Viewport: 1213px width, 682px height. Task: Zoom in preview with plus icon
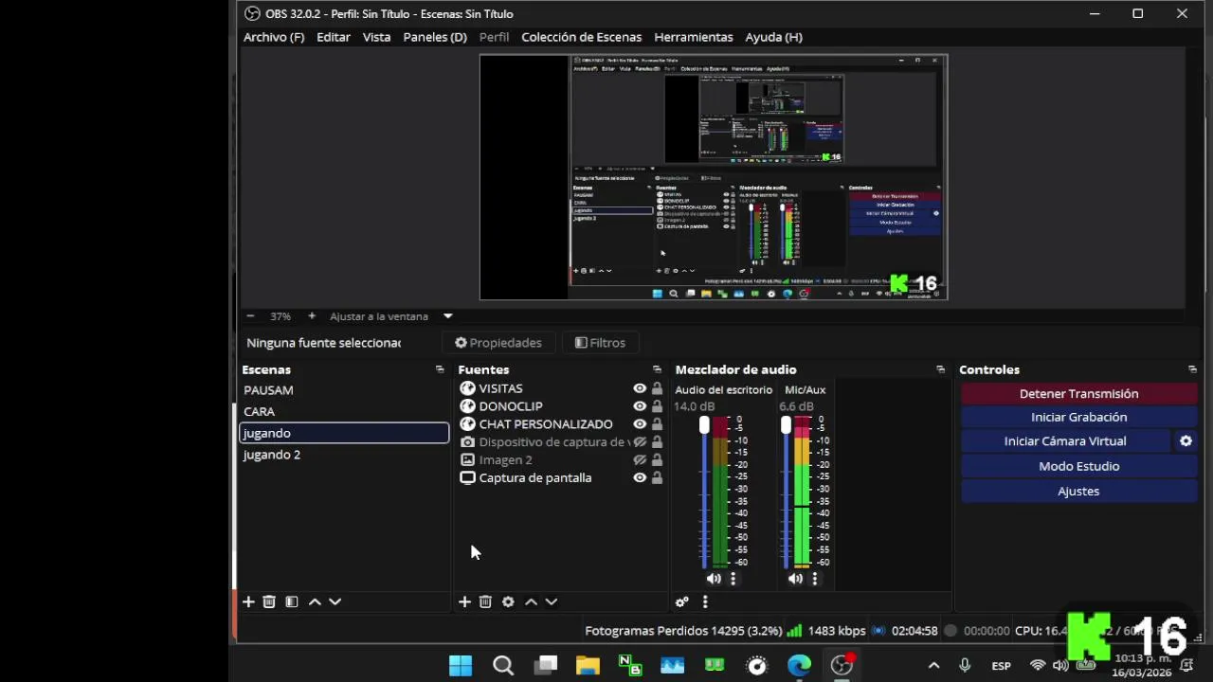click(311, 316)
